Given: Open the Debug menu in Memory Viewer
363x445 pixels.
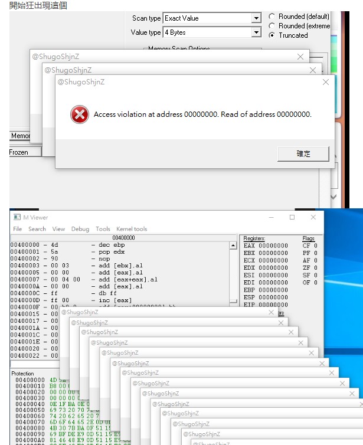Looking at the screenshot, I should coord(80,229).
